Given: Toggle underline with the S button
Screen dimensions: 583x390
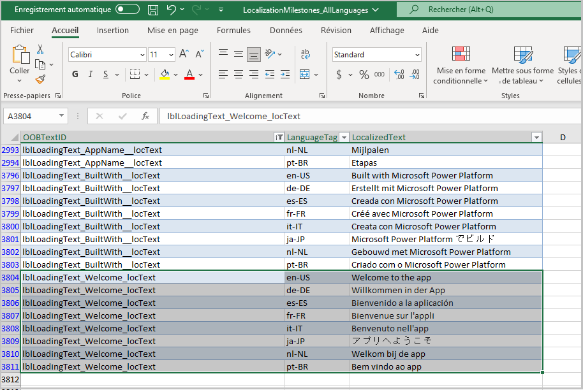Looking at the screenshot, I should [x=104, y=75].
